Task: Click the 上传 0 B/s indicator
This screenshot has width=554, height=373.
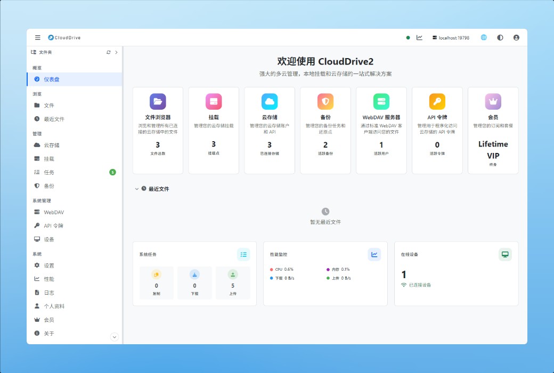Action: click(x=338, y=278)
